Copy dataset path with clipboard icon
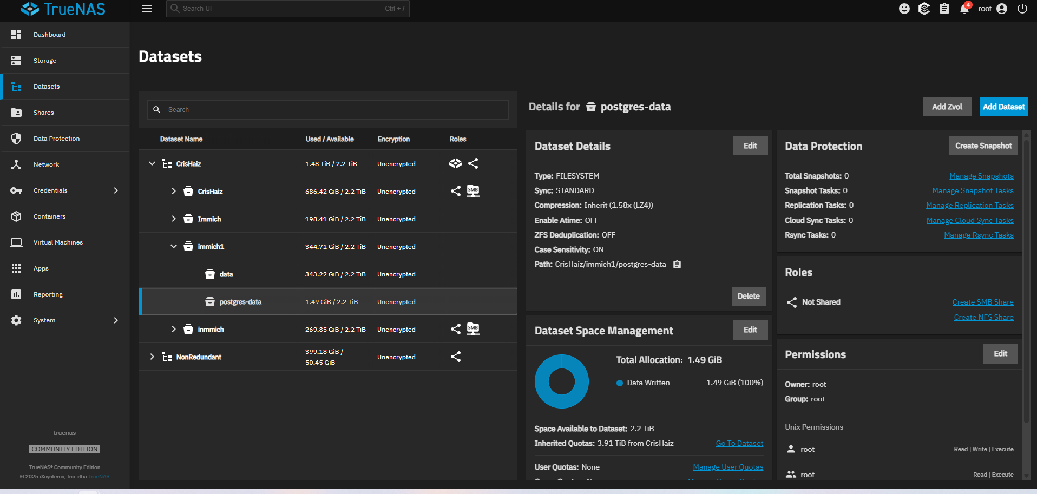The image size is (1037, 494). (x=677, y=265)
